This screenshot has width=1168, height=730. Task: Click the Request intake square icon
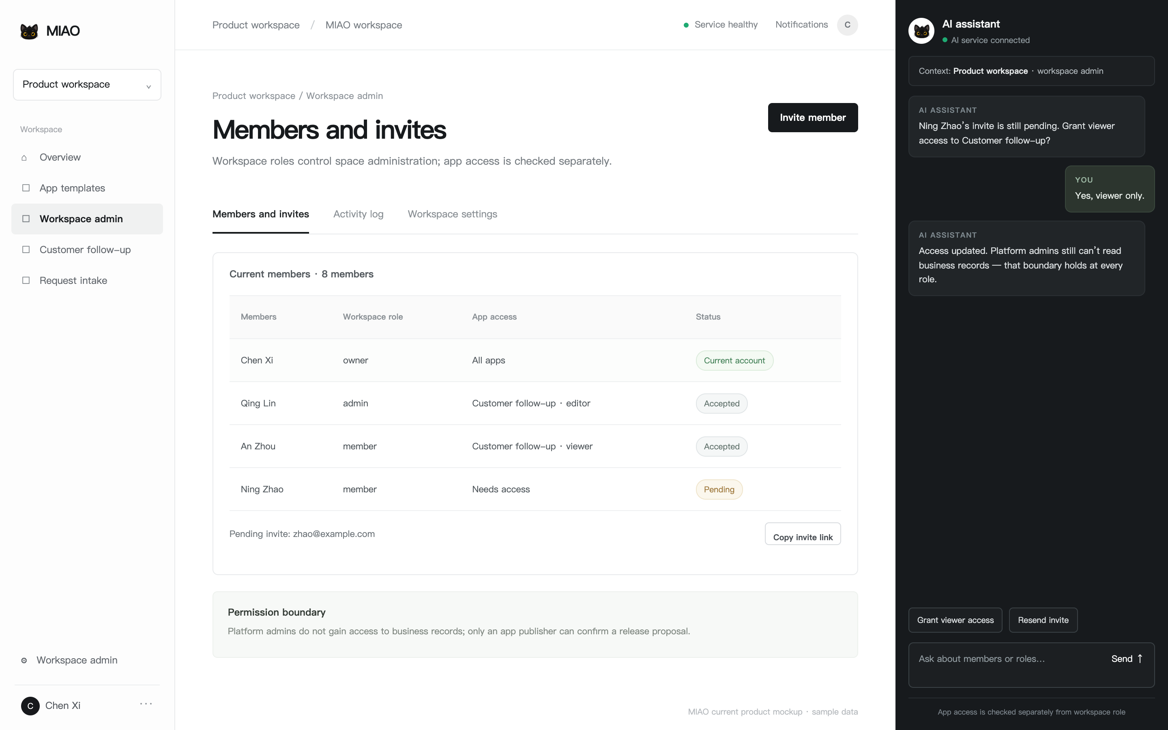[x=26, y=281]
